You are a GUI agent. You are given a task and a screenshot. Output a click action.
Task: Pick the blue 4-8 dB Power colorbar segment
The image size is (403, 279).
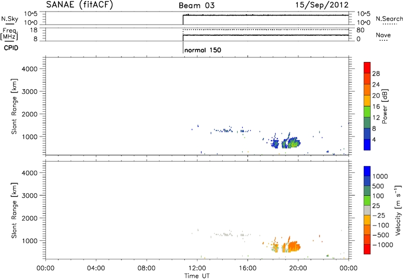point(367,134)
